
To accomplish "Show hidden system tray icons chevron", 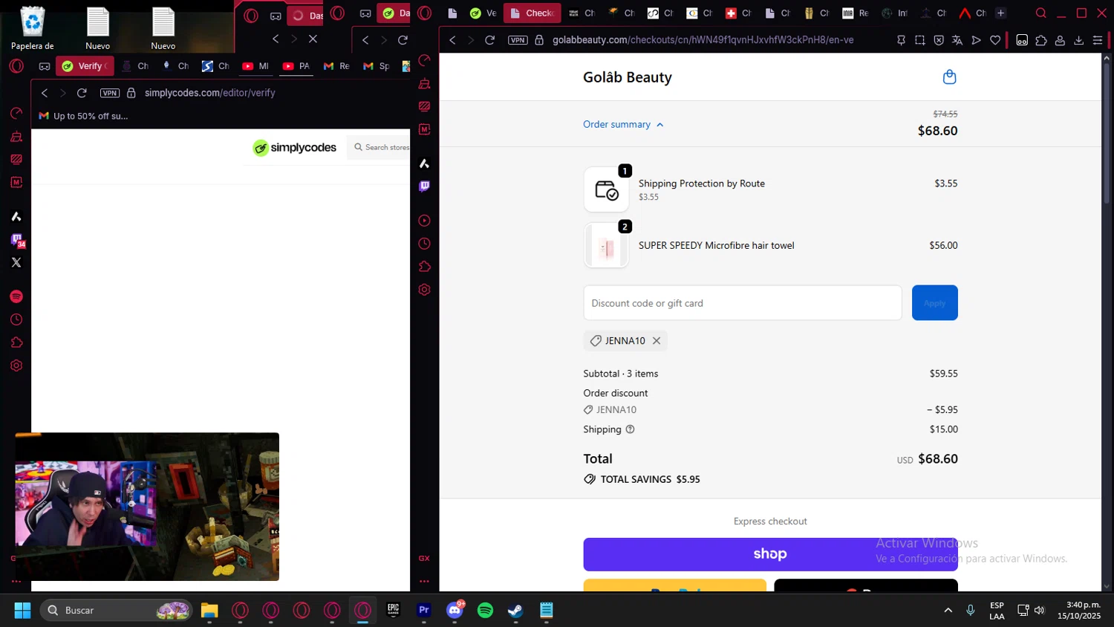I will pyautogui.click(x=948, y=611).
